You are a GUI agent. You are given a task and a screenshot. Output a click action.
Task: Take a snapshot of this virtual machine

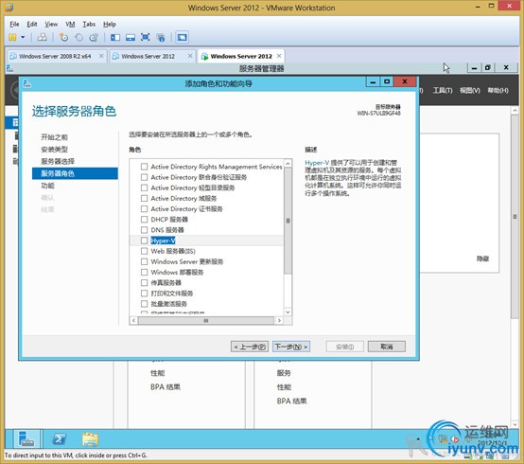point(63,37)
